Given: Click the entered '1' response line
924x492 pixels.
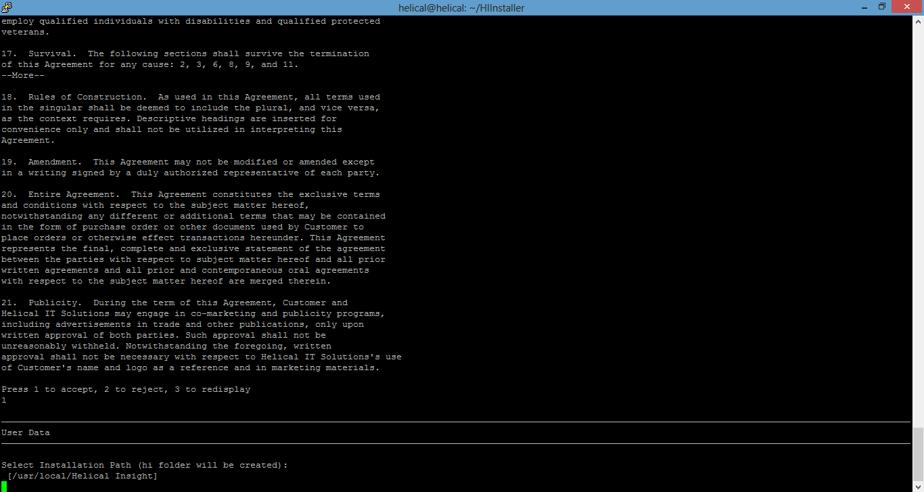Looking at the screenshot, I should [4, 400].
